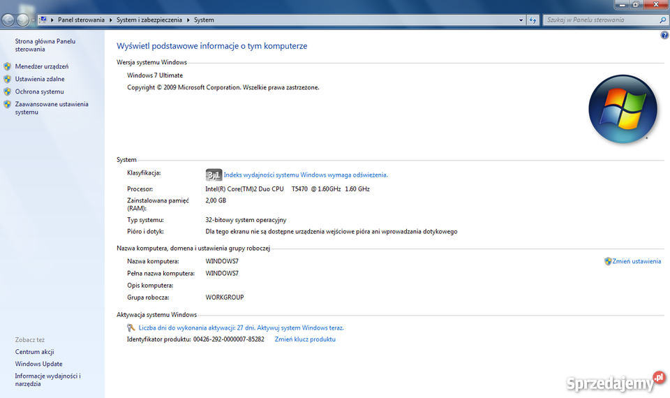
Task: Select System i zabezpieczenia breadcrumb
Action: [149, 20]
